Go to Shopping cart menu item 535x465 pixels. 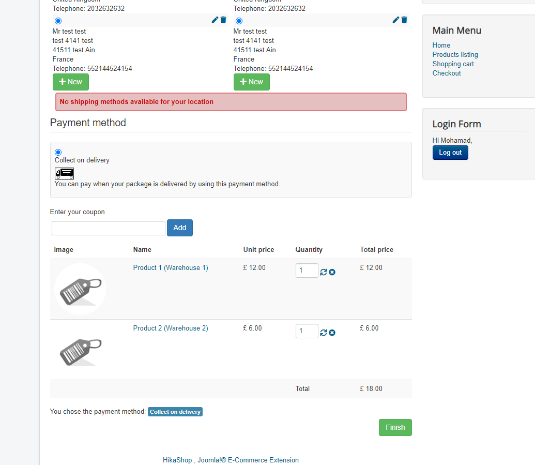pyautogui.click(x=453, y=64)
